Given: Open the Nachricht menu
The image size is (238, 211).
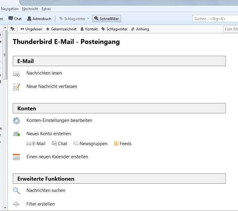Looking at the screenshot, I should (30, 9).
